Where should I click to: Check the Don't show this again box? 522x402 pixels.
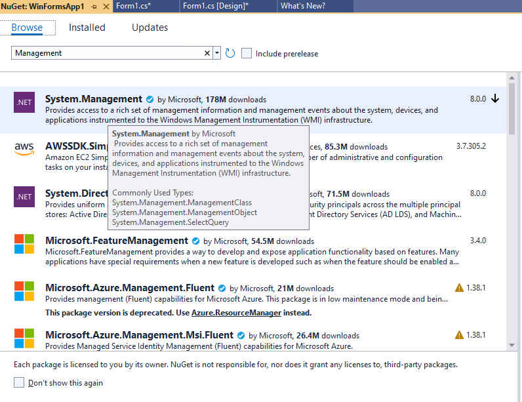[x=19, y=382]
